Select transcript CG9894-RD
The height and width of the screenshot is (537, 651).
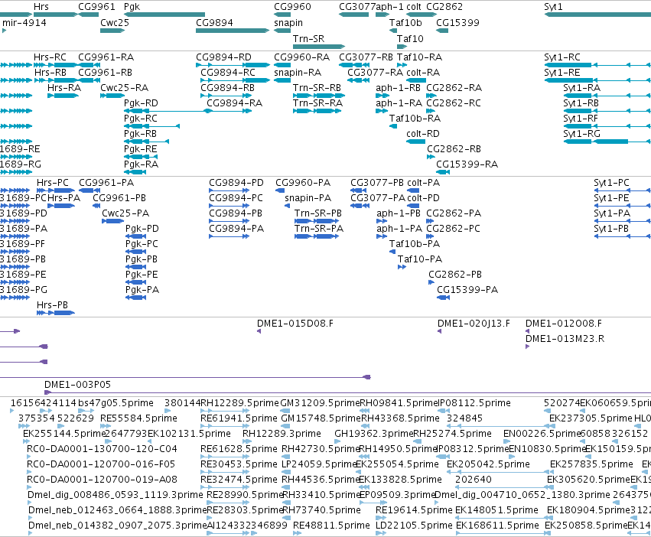pyautogui.click(x=233, y=65)
